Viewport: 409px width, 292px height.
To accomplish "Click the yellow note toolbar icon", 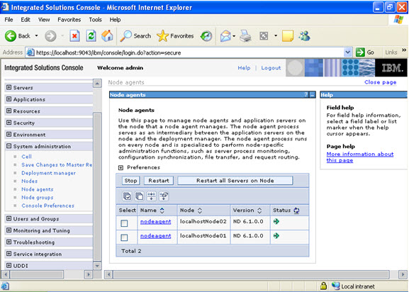I will point(288,36).
